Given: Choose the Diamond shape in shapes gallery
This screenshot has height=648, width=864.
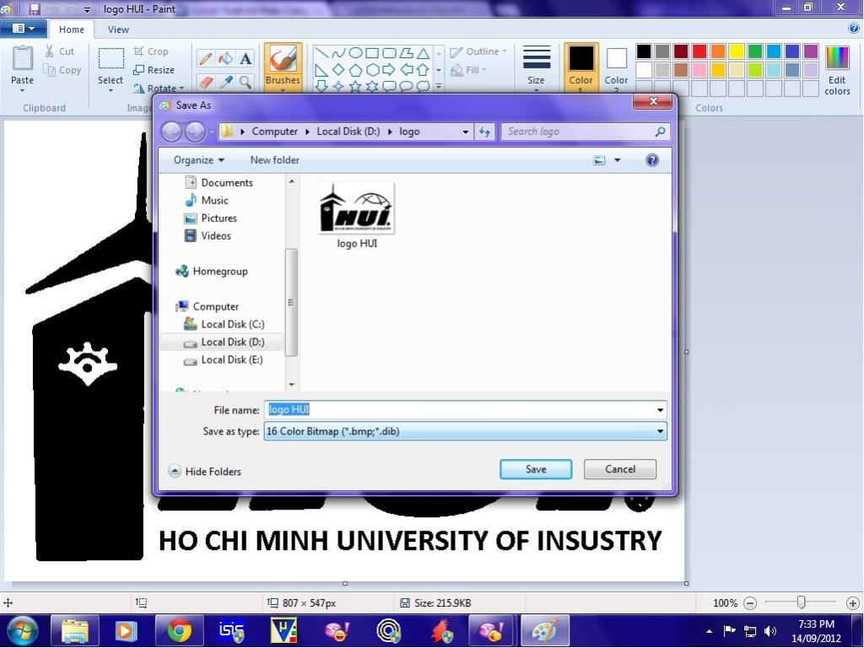Looking at the screenshot, I should click(338, 69).
